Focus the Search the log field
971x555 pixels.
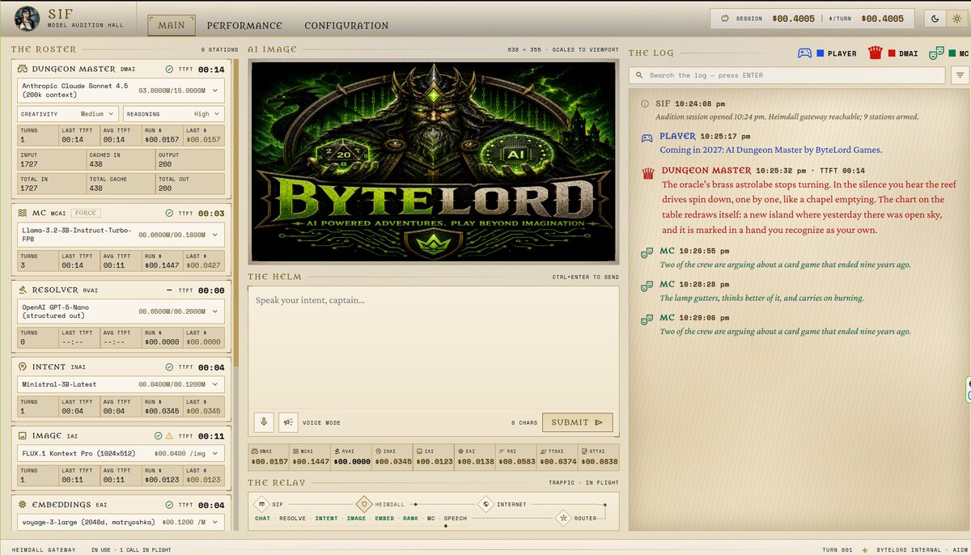787,75
